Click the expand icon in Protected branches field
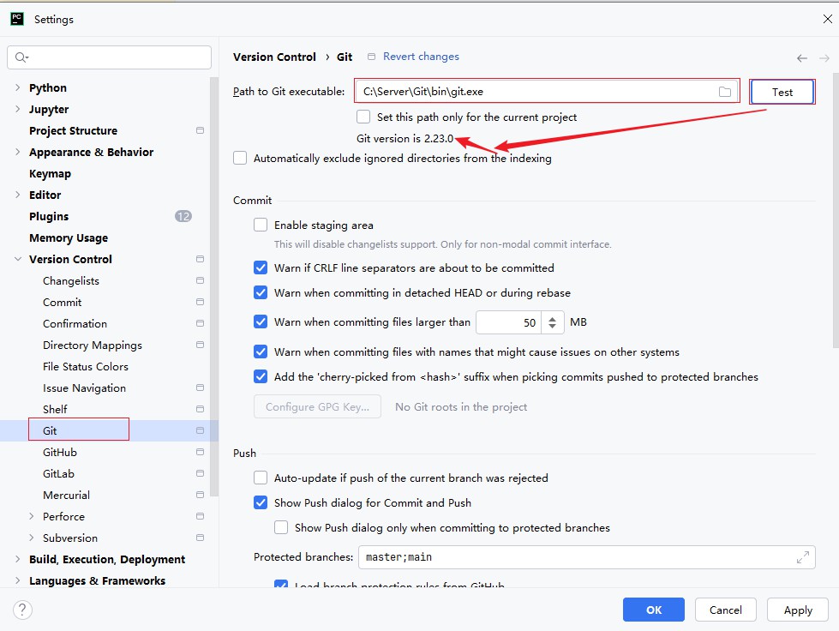 click(803, 557)
